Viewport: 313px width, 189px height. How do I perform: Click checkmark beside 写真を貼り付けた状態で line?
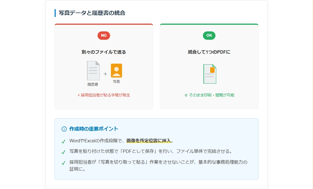click(63, 152)
